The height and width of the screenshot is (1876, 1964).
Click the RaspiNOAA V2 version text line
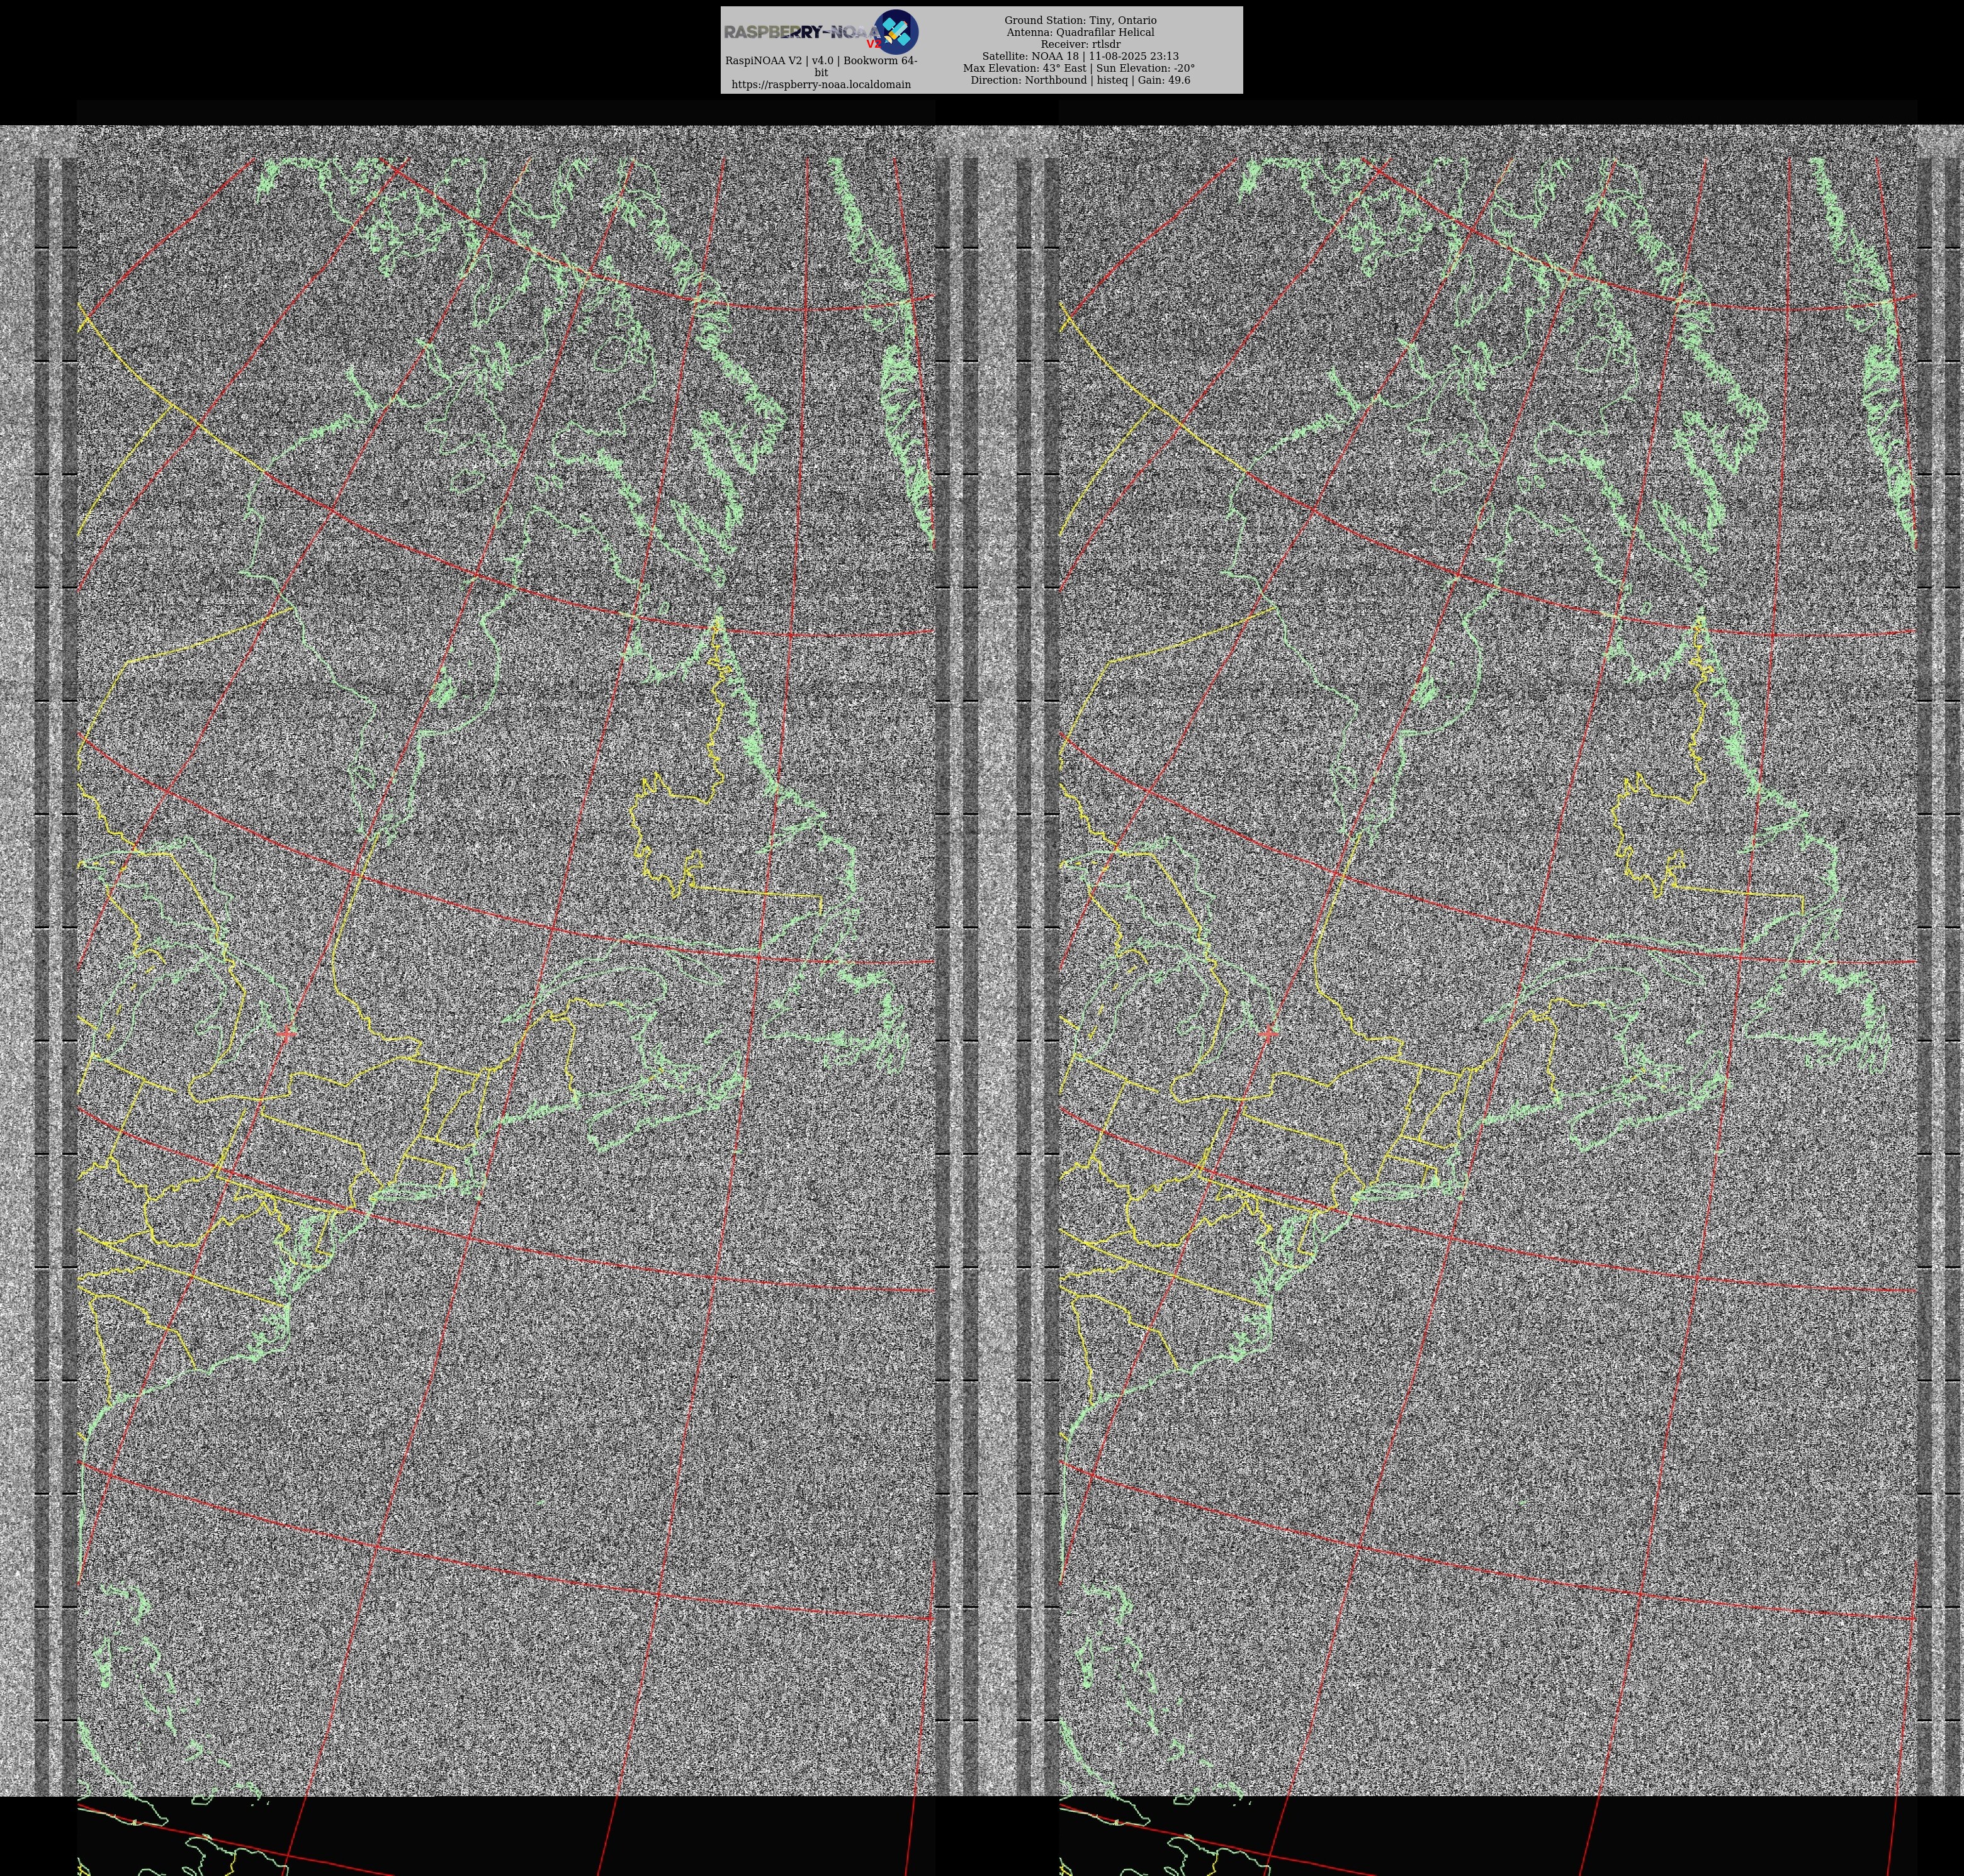(x=820, y=61)
